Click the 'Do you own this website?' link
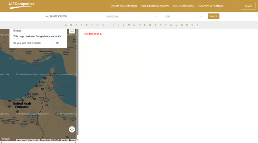 (x=27, y=43)
